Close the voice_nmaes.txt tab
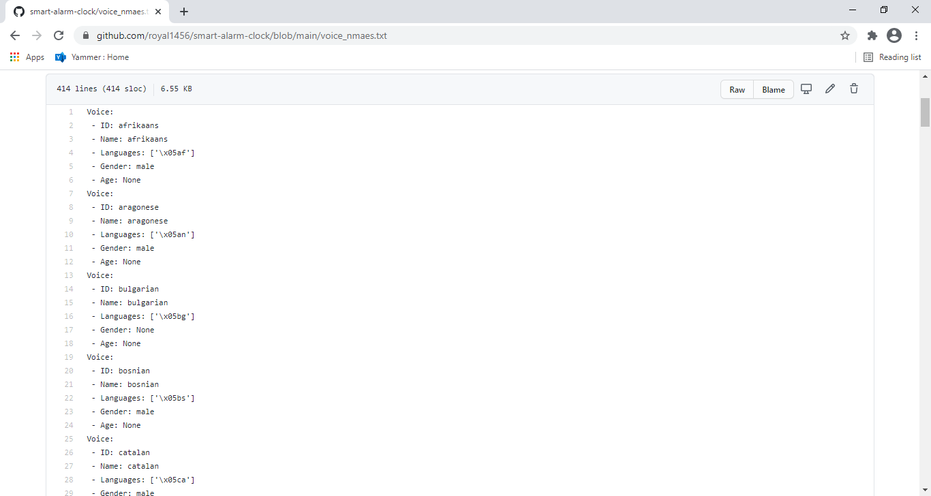This screenshot has width=931, height=496. coord(158,12)
